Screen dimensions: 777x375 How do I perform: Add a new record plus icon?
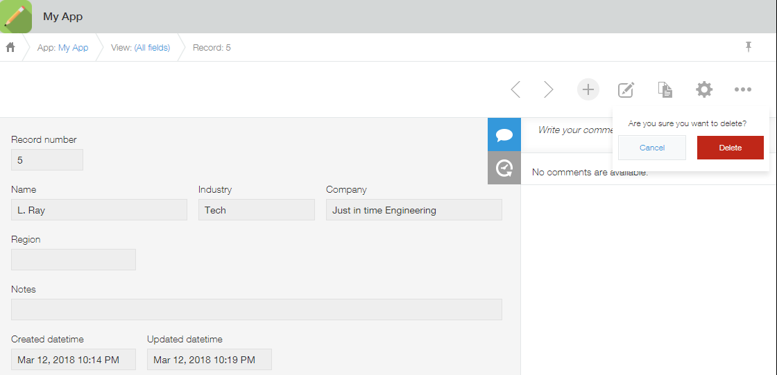click(588, 89)
